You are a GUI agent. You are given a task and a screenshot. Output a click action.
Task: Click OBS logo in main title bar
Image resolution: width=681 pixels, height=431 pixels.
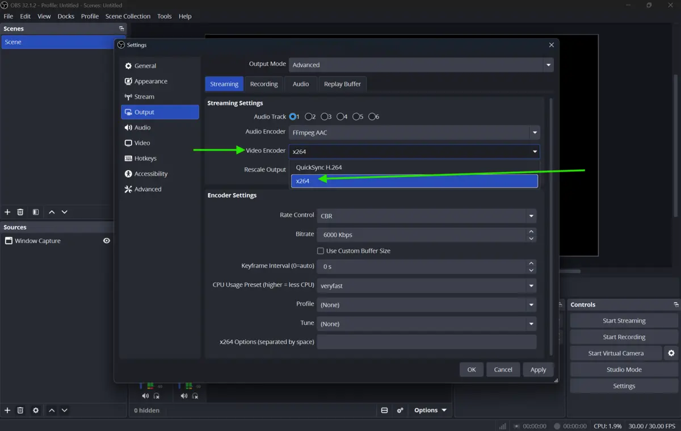click(x=5, y=5)
